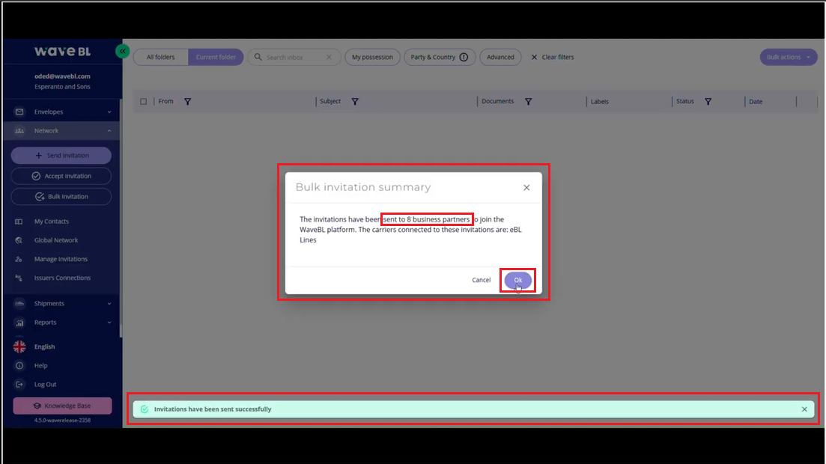This screenshot has height=464, width=826.
Task: Click the magnifier icon in search inbox
Action: click(258, 57)
